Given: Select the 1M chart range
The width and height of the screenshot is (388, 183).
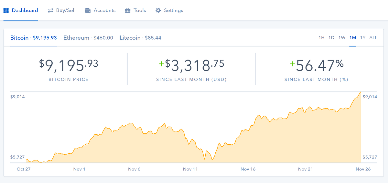Looking at the screenshot, I should tap(352, 38).
